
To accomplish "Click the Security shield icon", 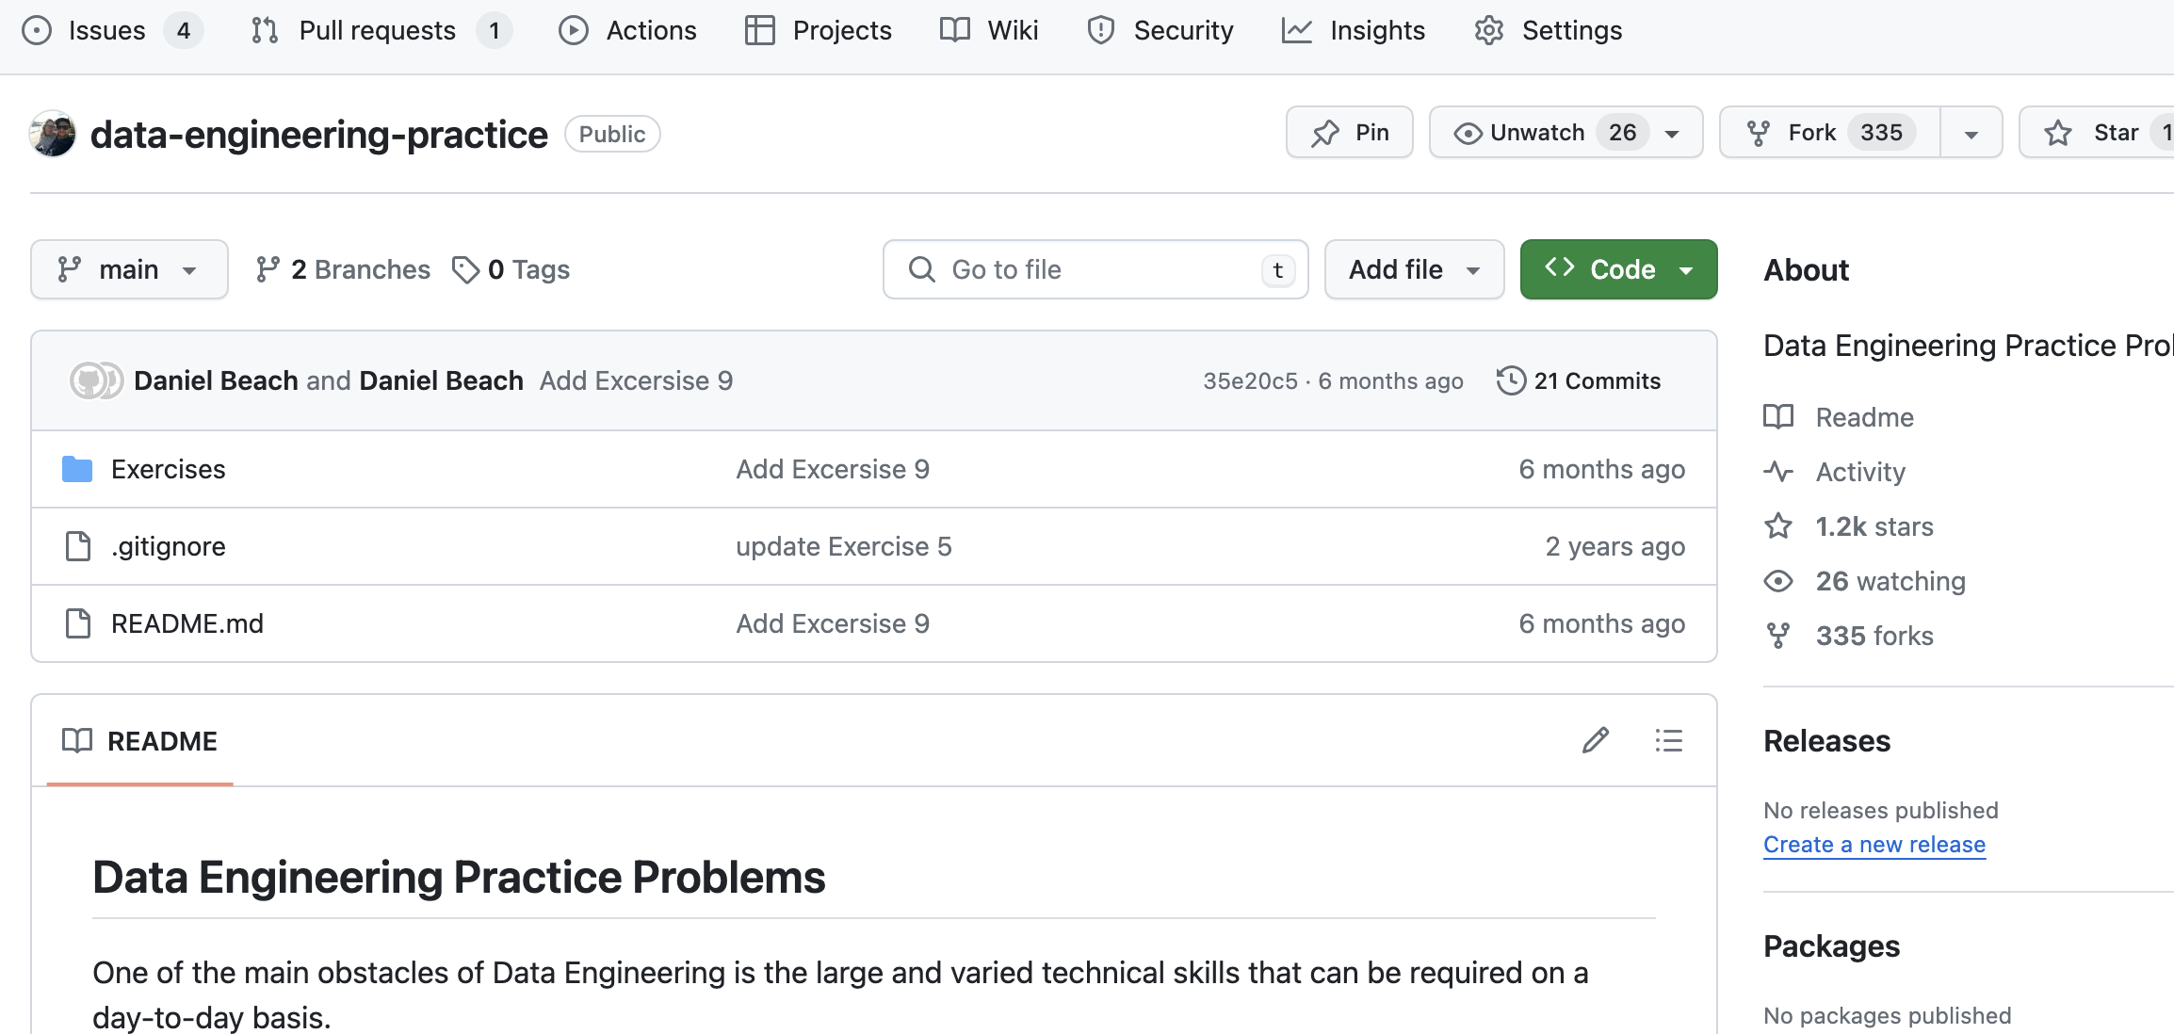I will (x=1100, y=29).
